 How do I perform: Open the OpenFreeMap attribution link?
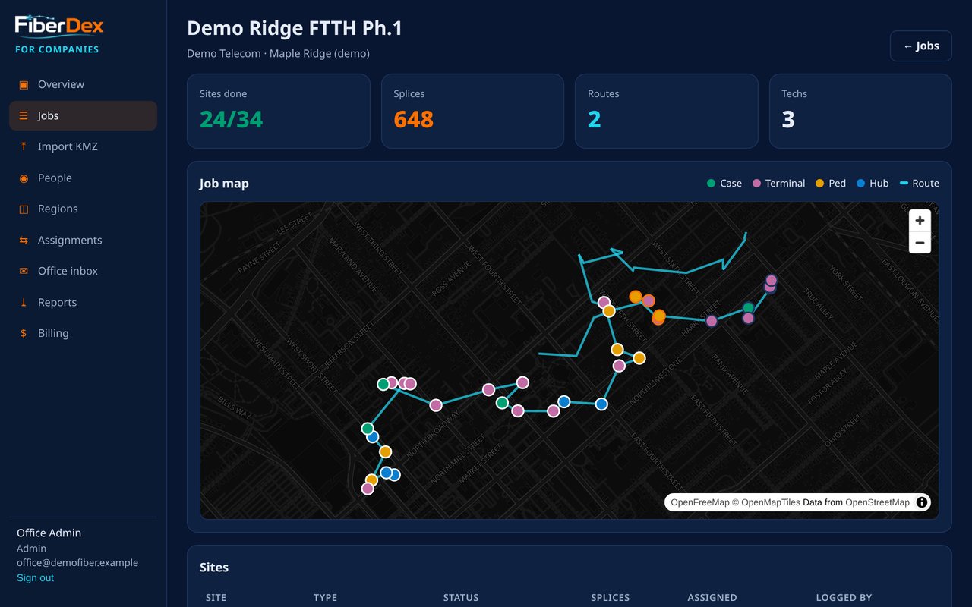coord(699,502)
